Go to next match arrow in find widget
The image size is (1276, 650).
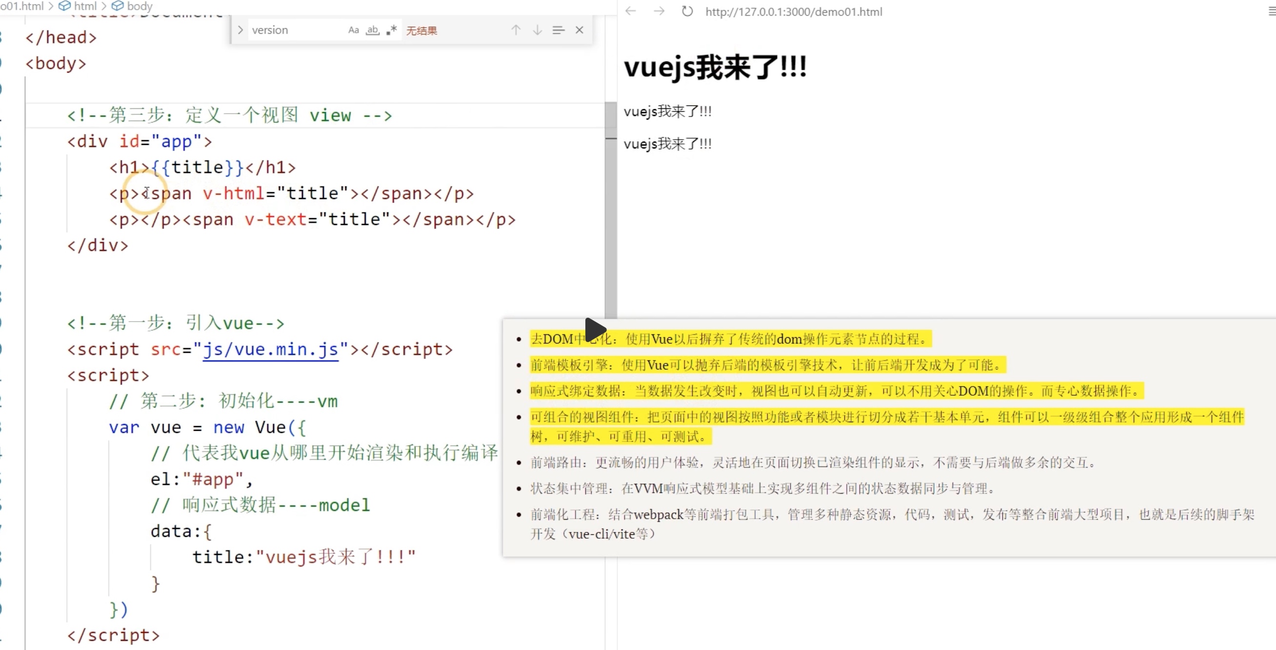537,30
